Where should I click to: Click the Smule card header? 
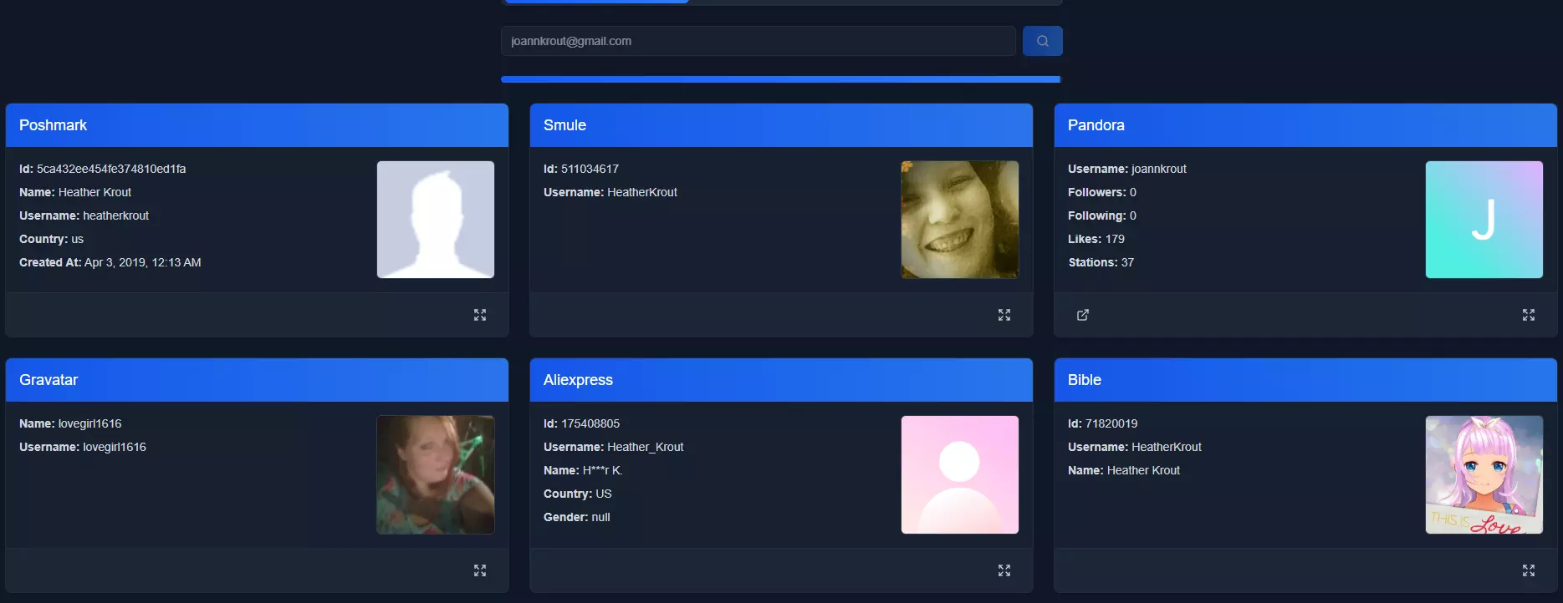(781, 125)
